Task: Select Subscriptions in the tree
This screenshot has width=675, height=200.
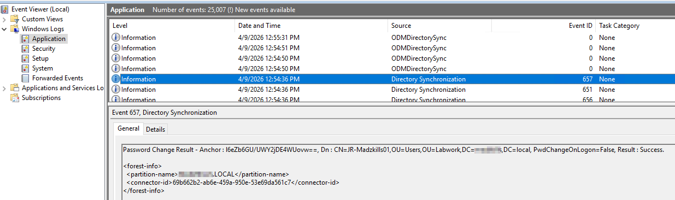Action: [x=41, y=98]
